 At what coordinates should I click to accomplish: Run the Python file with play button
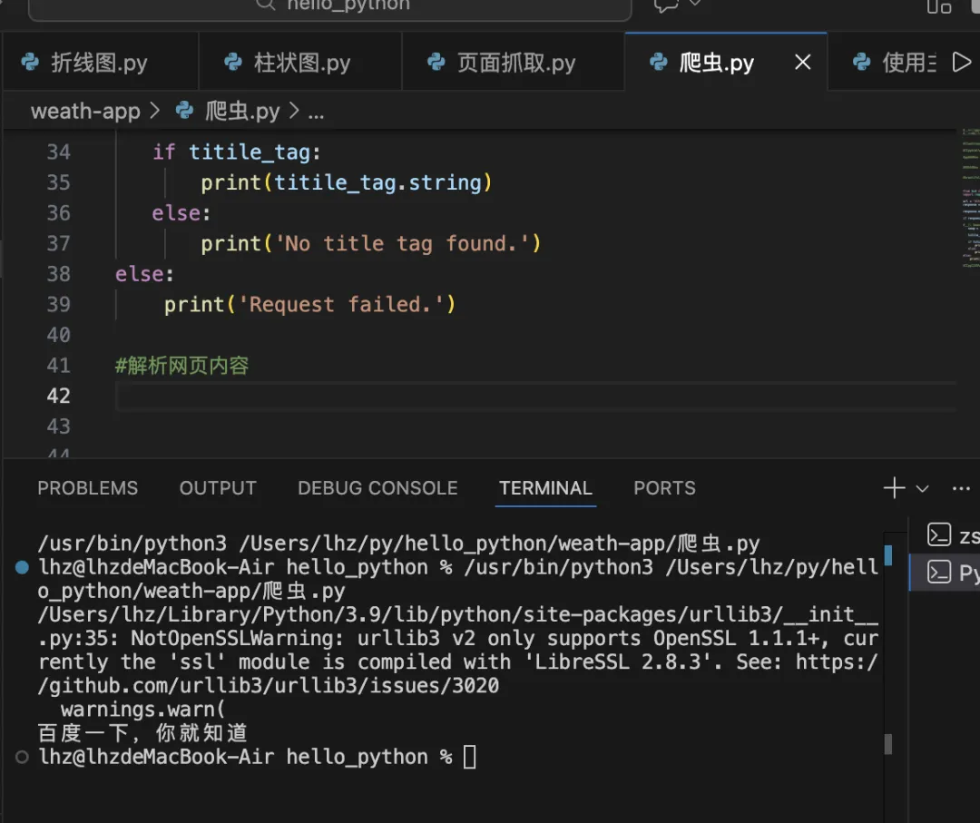click(960, 63)
